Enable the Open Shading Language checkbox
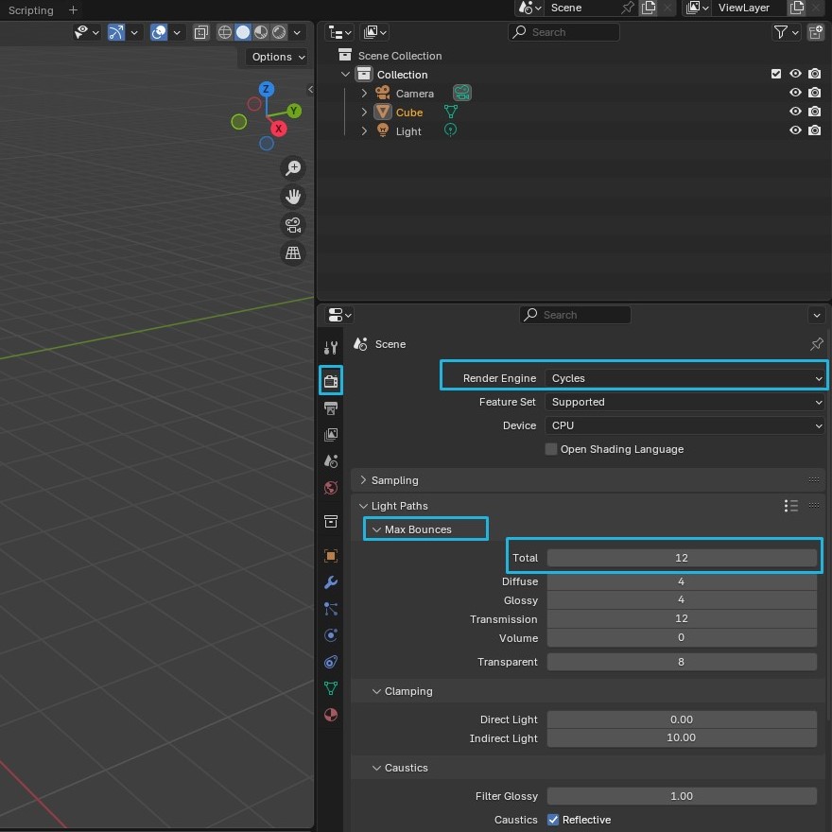 550,449
